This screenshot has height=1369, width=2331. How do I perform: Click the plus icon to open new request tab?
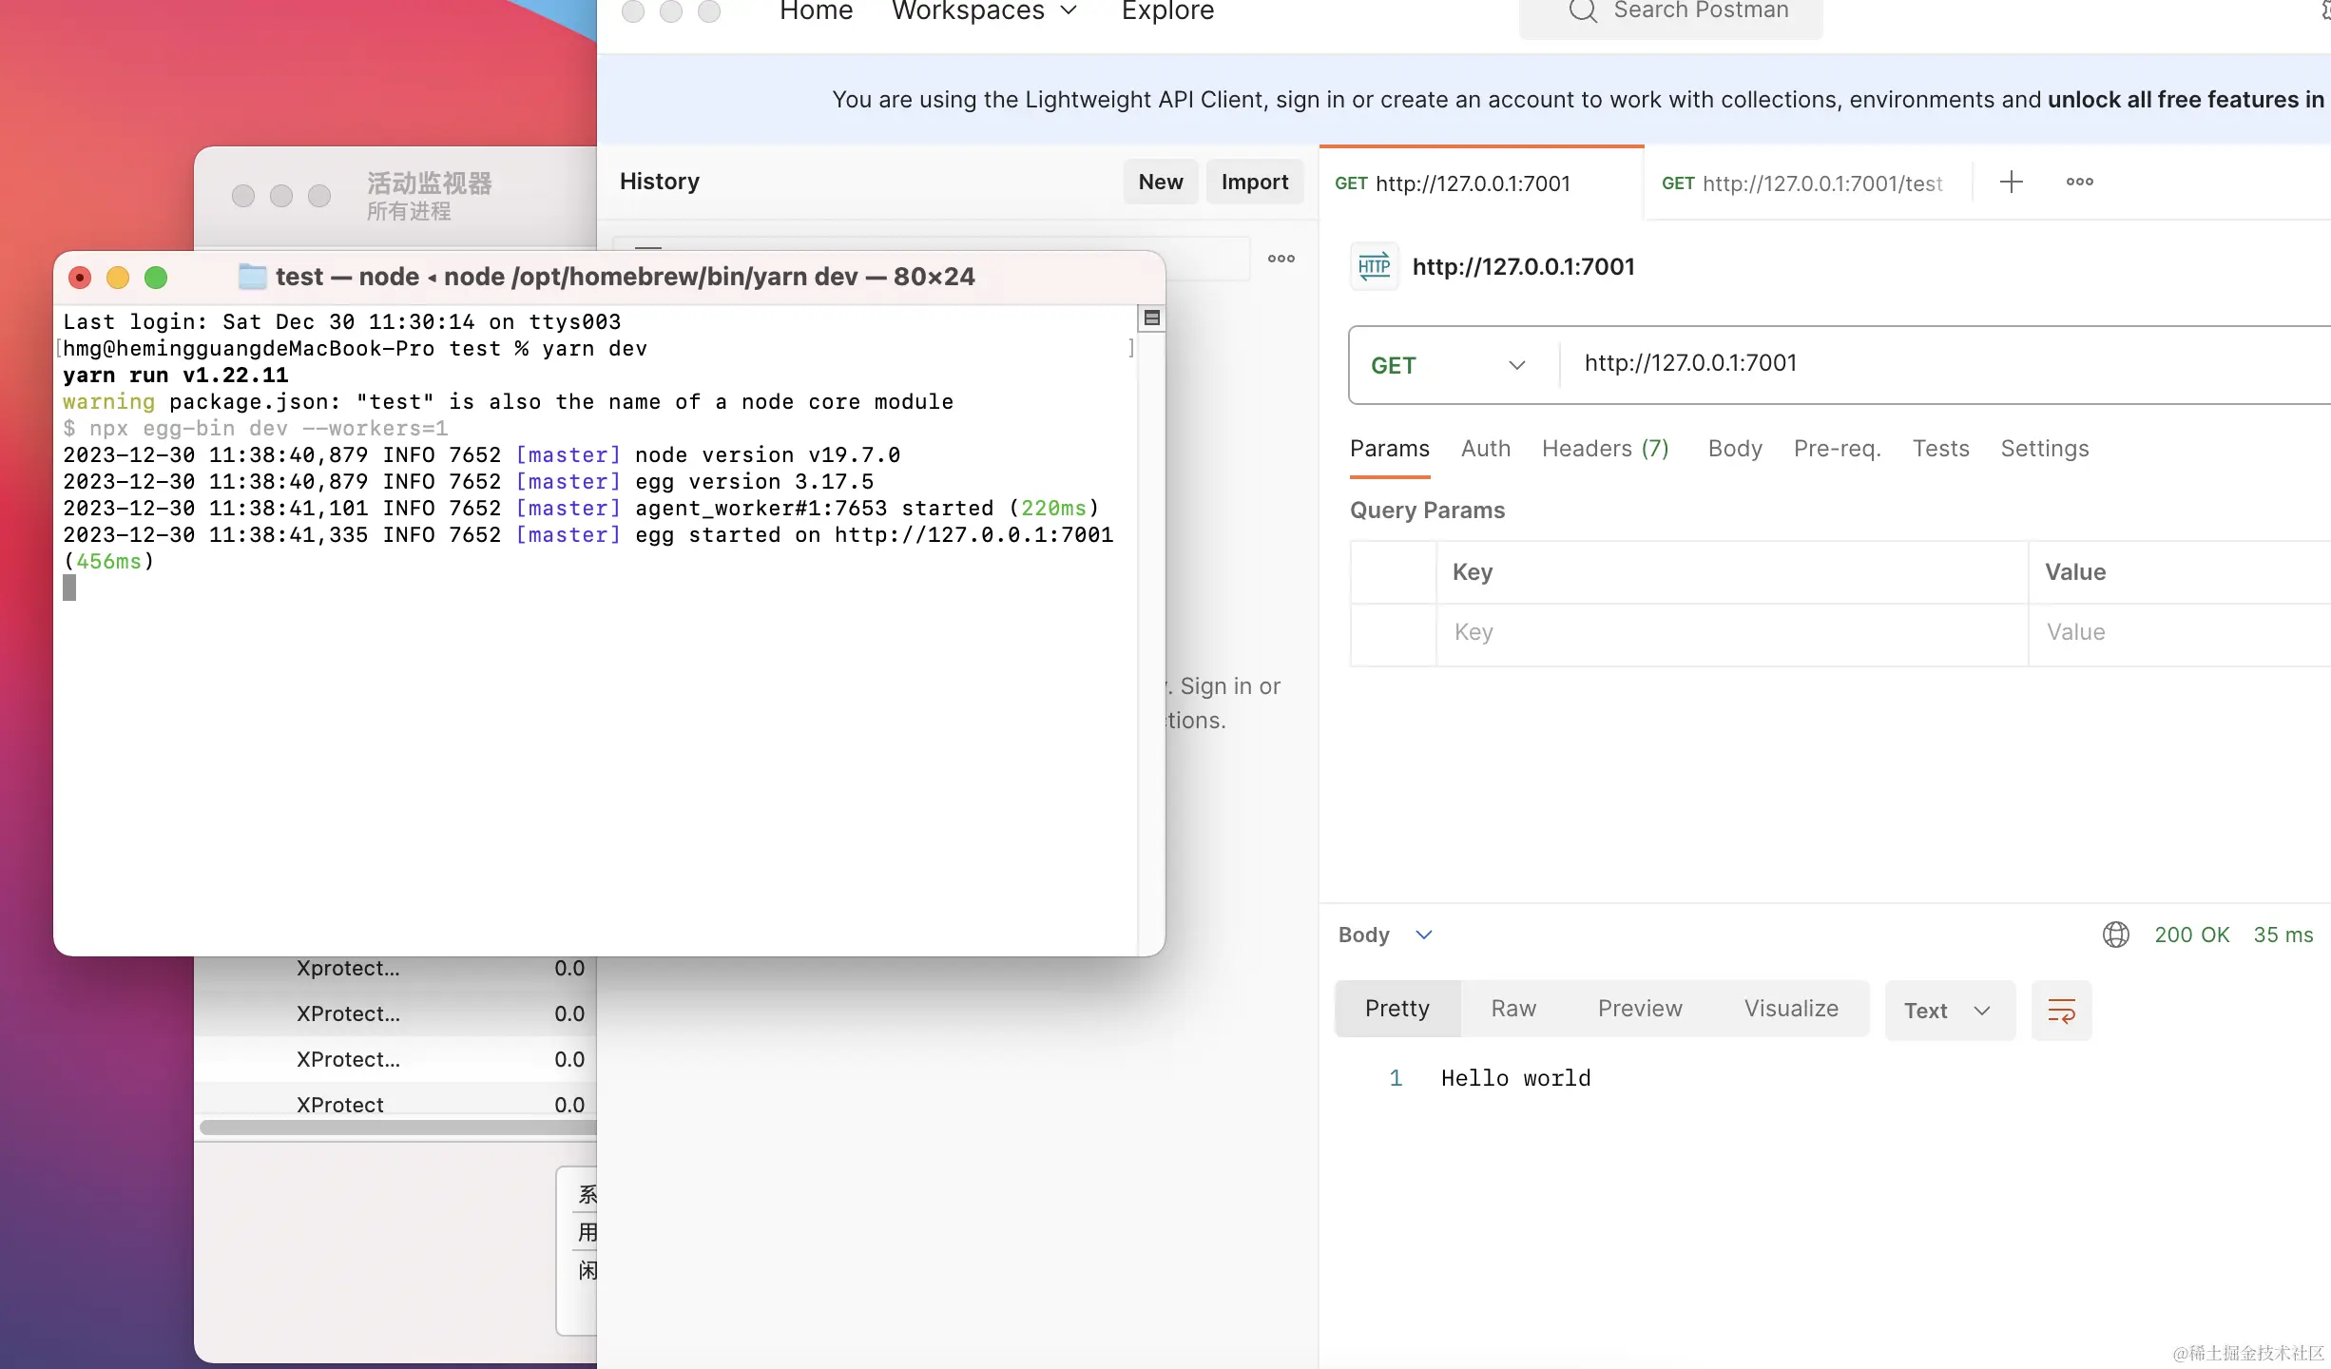2011,182
